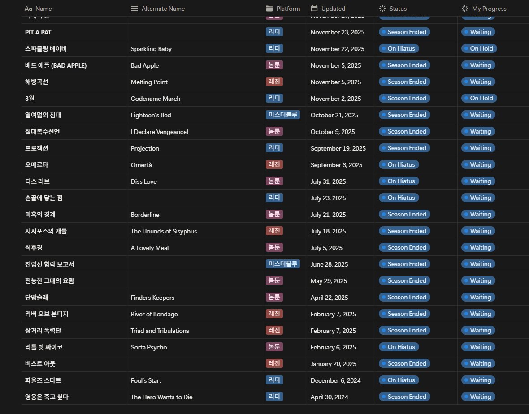
Task: Change the 미스터블루 tag on Eighteen's Bed row
Action: point(283,115)
